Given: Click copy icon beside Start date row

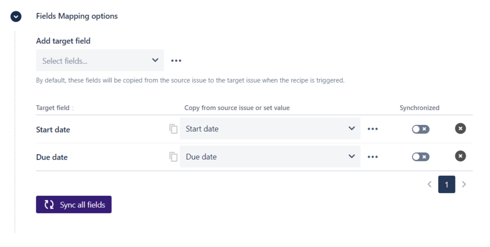Looking at the screenshot, I should tap(173, 129).
